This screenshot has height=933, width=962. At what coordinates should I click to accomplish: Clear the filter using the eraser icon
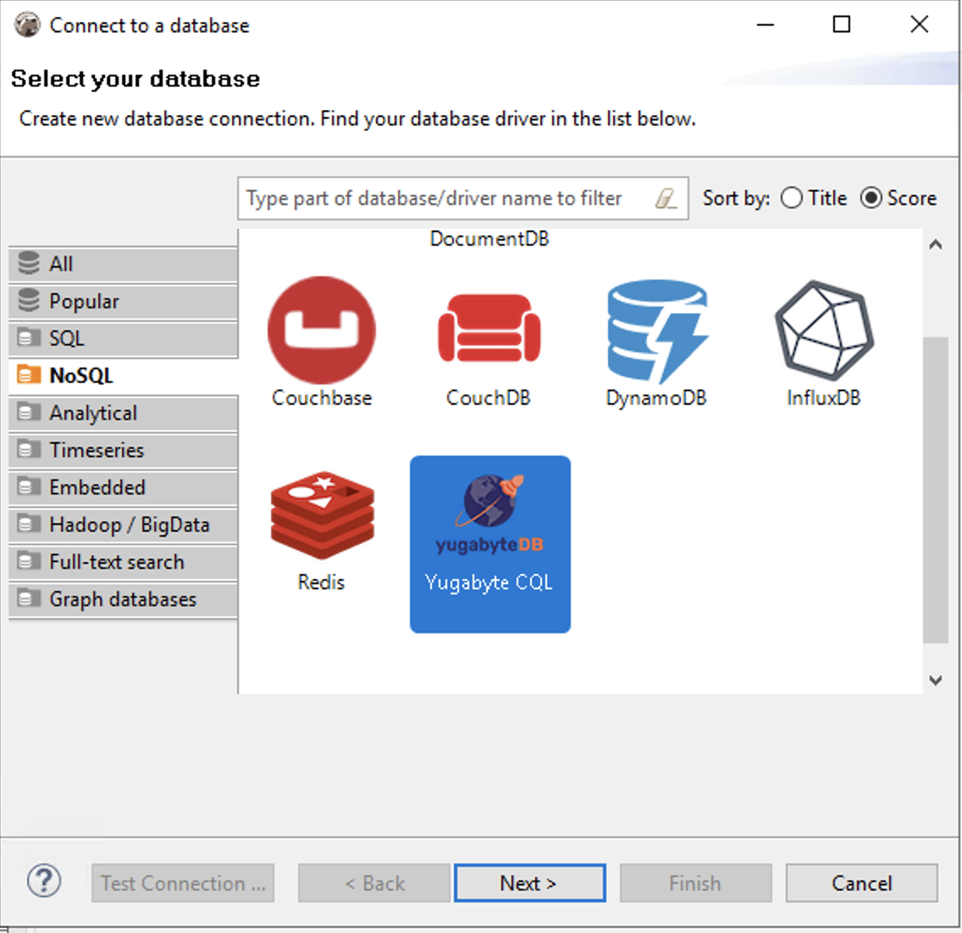(x=668, y=197)
